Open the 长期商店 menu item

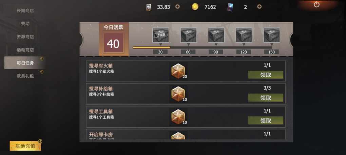pos(25,10)
